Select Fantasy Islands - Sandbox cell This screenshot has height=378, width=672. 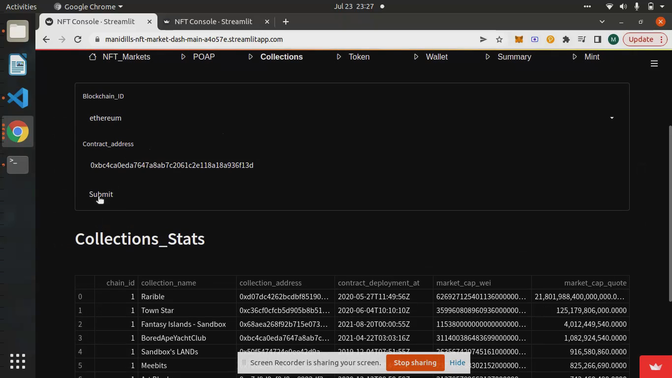(x=187, y=324)
